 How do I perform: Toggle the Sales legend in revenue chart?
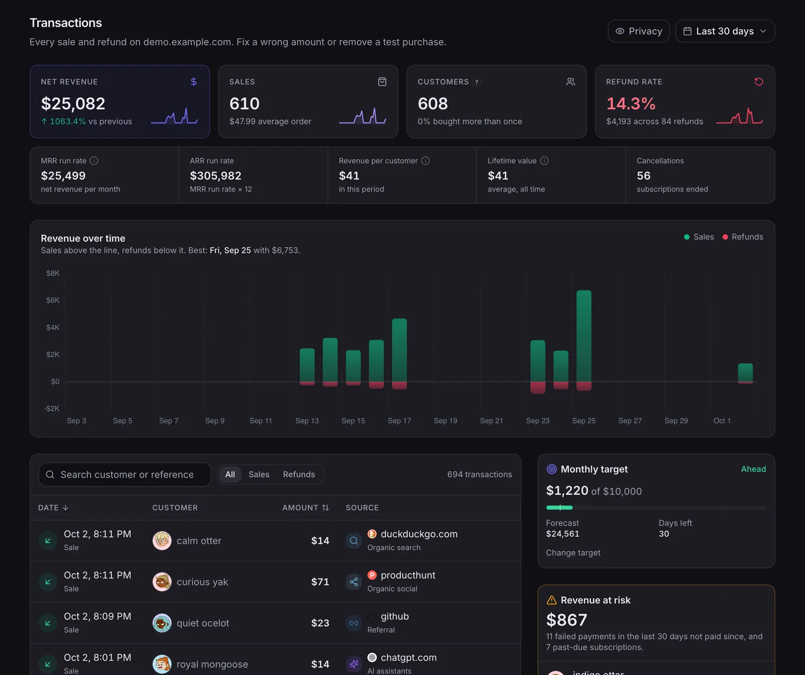(699, 237)
